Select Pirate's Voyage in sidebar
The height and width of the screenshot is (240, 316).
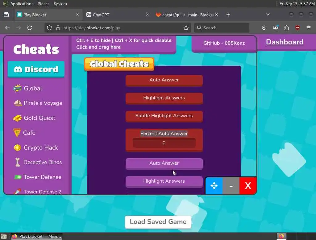tap(38, 103)
